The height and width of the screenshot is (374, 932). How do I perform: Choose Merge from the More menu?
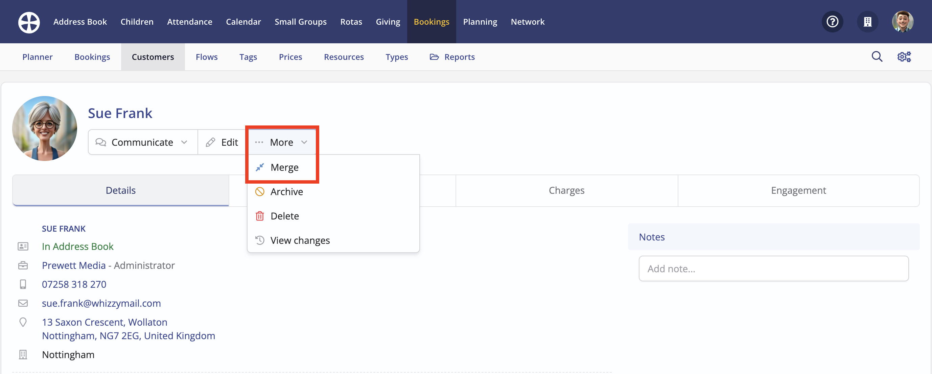[x=333, y=167]
